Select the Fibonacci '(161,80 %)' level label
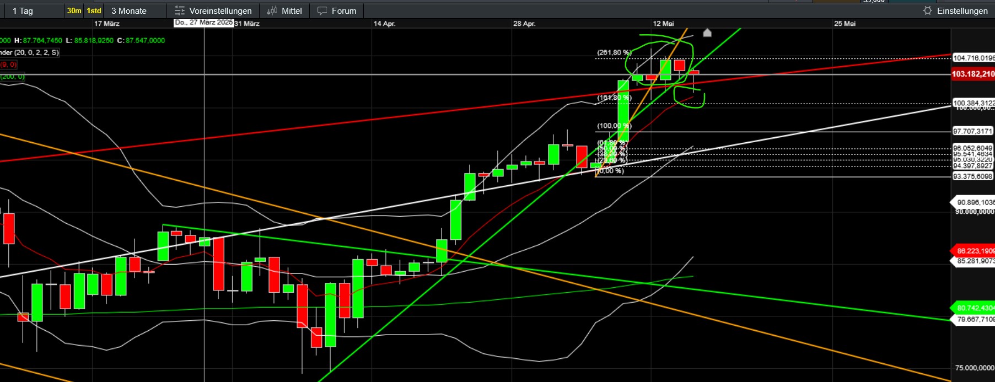This screenshot has width=995, height=382. (x=614, y=98)
